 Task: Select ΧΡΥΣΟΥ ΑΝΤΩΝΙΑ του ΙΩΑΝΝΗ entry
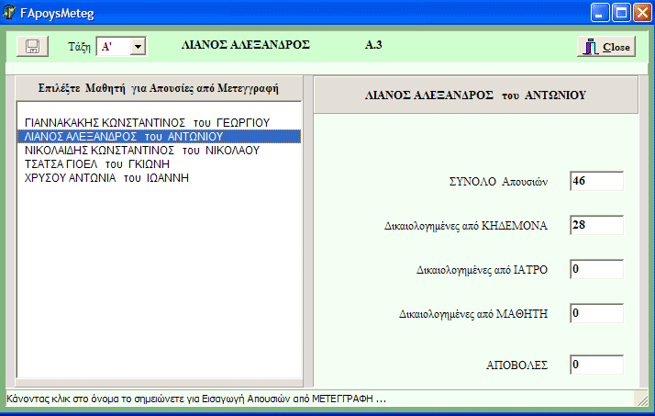pos(106,178)
